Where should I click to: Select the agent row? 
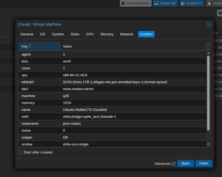tap(112, 54)
